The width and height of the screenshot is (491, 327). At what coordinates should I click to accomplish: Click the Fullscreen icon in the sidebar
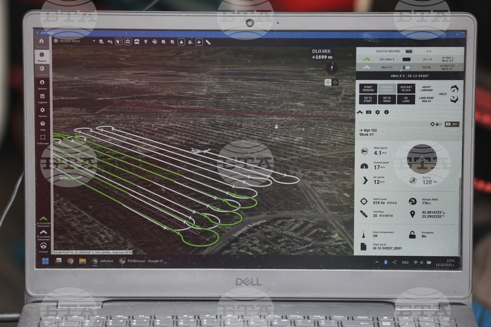click(x=43, y=139)
